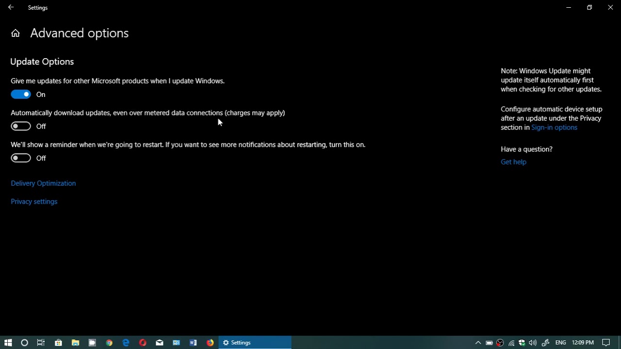Click the Update Options heading
621x349 pixels.
point(42,62)
